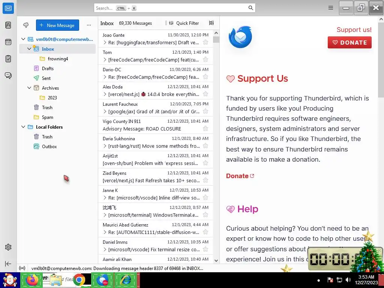Open the Address Book space
Image resolution: width=384 pixels, height=288 pixels.
(8, 25)
